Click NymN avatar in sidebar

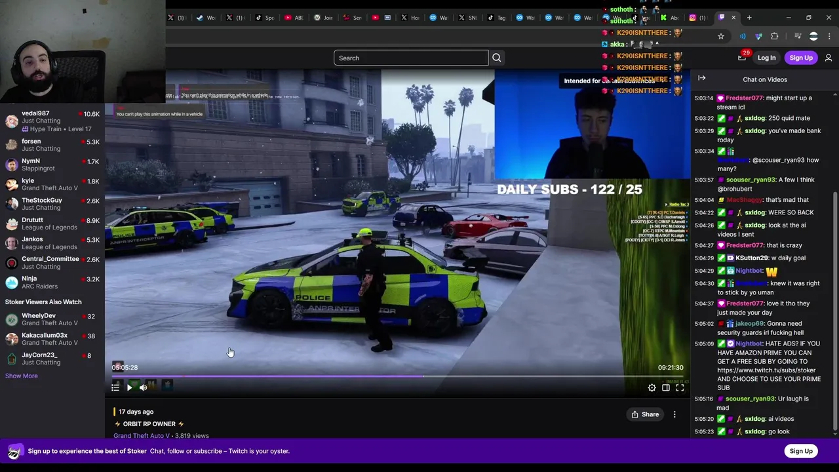click(12, 165)
